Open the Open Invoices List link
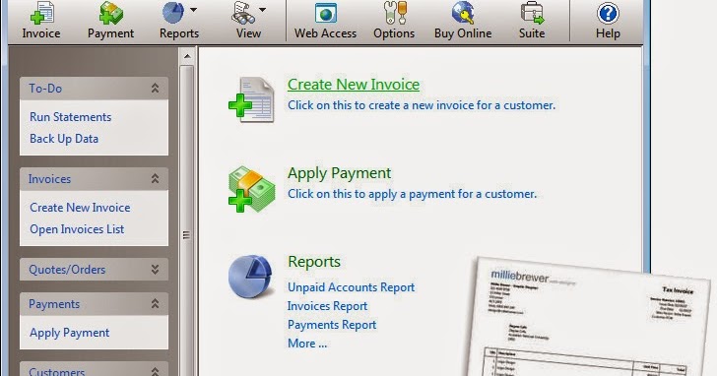Image resolution: width=717 pixels, height=376 pixels. click(77, 229)
